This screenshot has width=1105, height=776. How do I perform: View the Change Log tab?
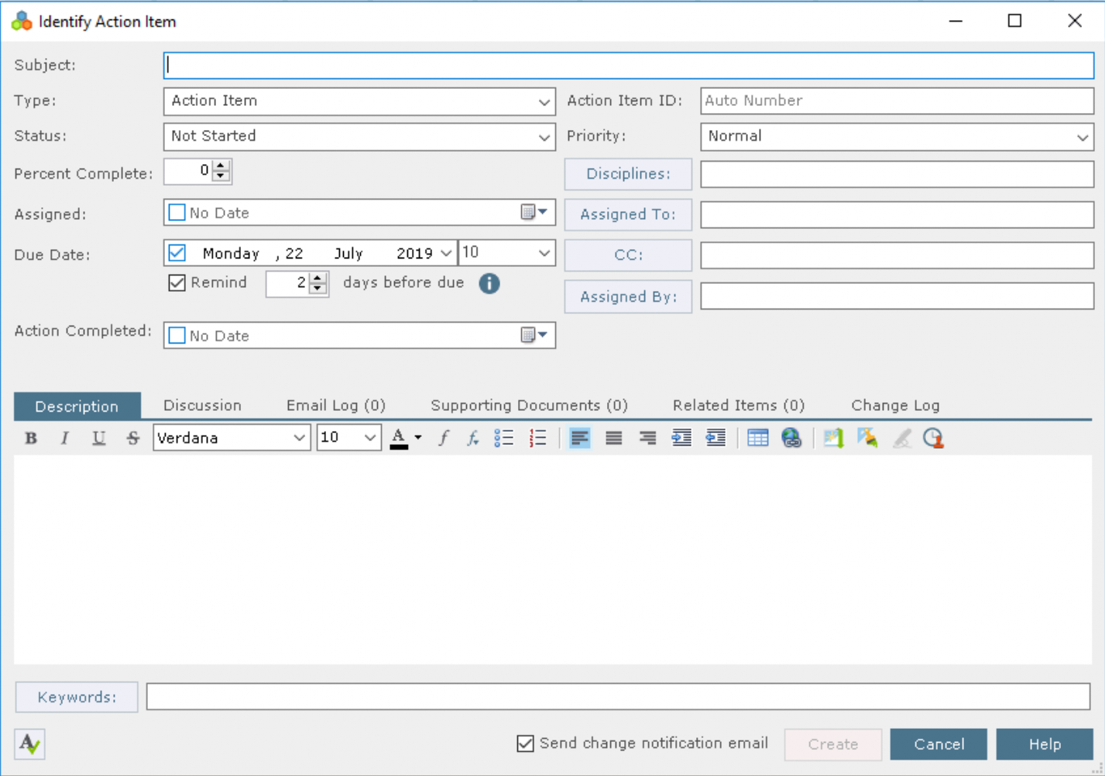(x=896, y=405)
